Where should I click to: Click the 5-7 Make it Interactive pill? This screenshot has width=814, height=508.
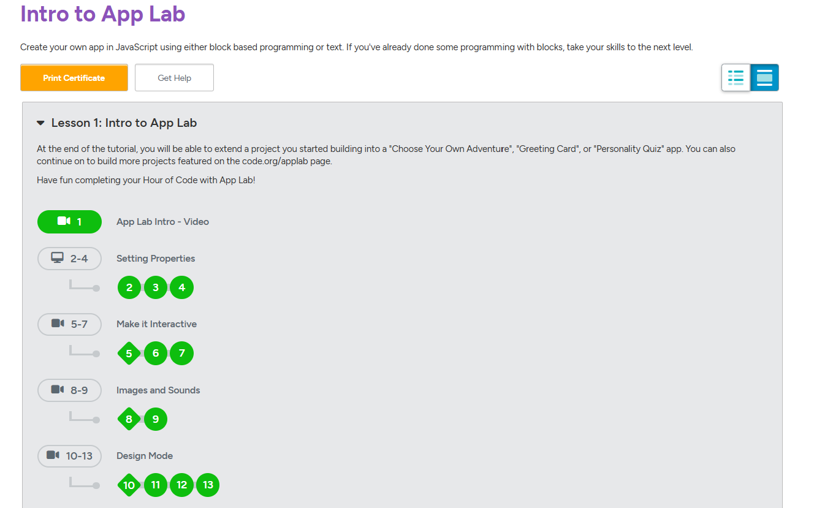tap(69, 324)
